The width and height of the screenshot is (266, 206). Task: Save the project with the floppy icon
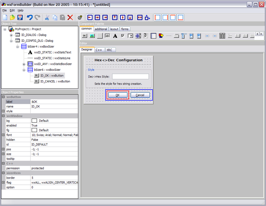pos(20,18)
